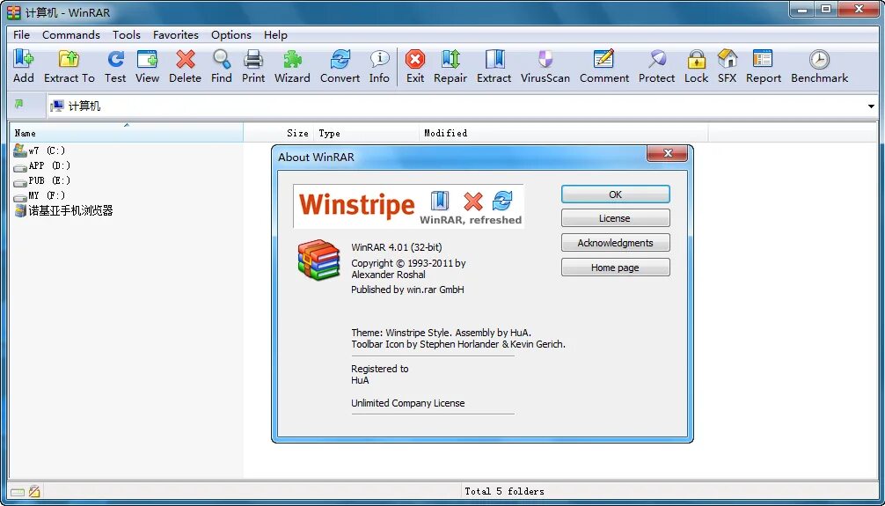The width and height of the screenshot is (885, 506).
Task: Click the Add toolbar icon
Action: [x=24, y=59]
